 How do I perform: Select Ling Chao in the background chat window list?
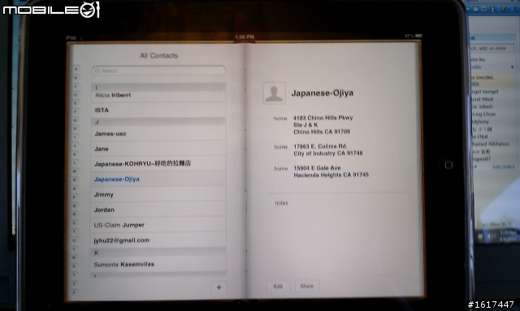point(484,114)
